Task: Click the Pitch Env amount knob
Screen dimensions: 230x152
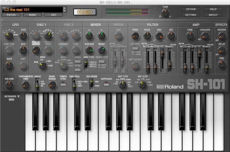Action: 118,36
